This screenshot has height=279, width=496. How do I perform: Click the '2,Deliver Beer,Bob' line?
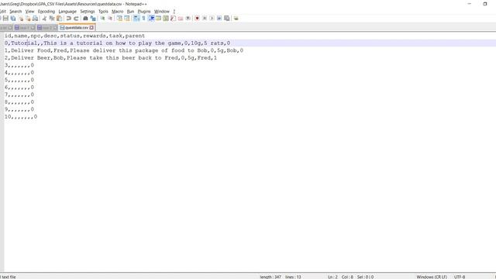[x=111, y=58]
